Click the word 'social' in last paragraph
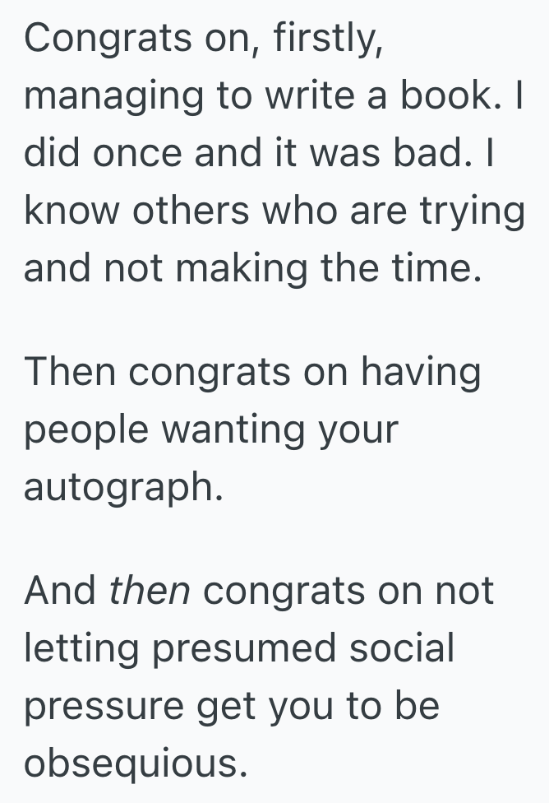The image size is (549, 803). click(401, 647)
